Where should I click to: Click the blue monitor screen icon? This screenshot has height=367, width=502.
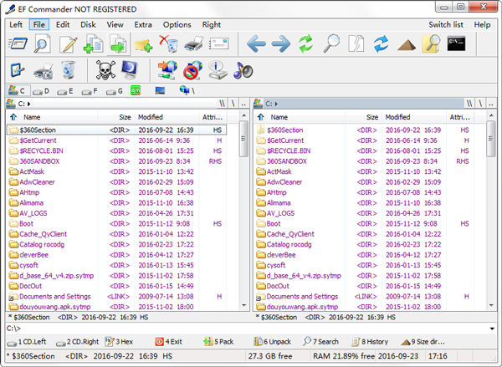(130, 70)
